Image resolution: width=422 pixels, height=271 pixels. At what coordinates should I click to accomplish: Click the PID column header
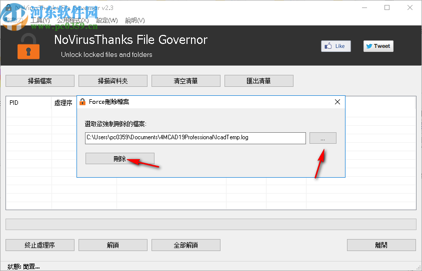point(28,103)
